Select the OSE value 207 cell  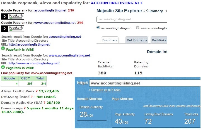coord(25,84)
